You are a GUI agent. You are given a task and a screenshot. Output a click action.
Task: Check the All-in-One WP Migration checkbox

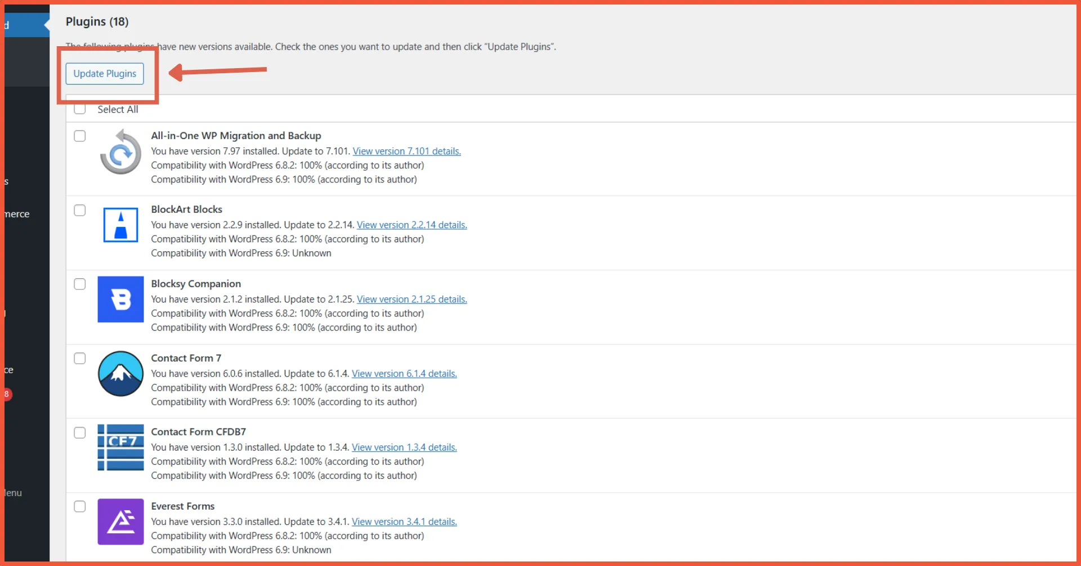tap(79, 136)
